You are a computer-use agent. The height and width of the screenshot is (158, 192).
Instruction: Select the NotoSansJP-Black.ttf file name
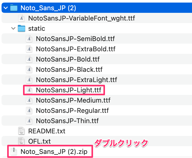coord(69,70)
